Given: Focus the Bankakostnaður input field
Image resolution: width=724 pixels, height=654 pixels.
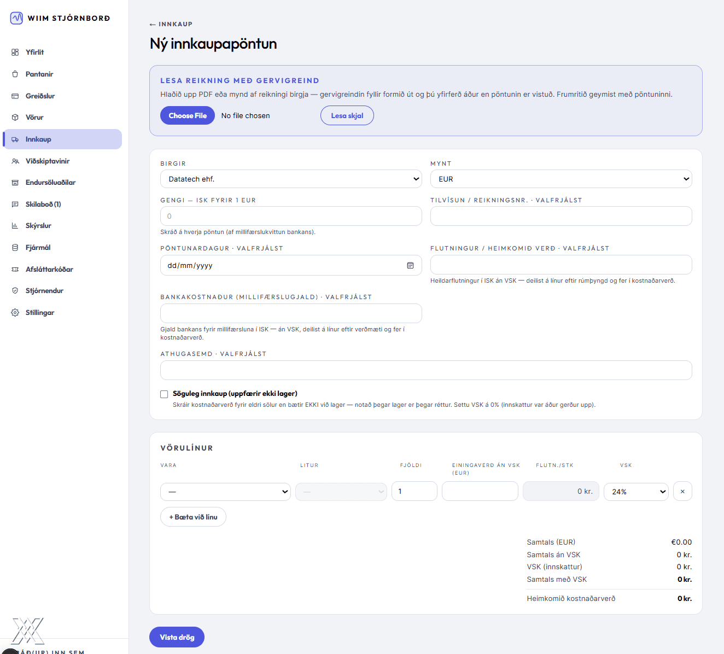Looking at the screenshot, I should pos(291,313).
